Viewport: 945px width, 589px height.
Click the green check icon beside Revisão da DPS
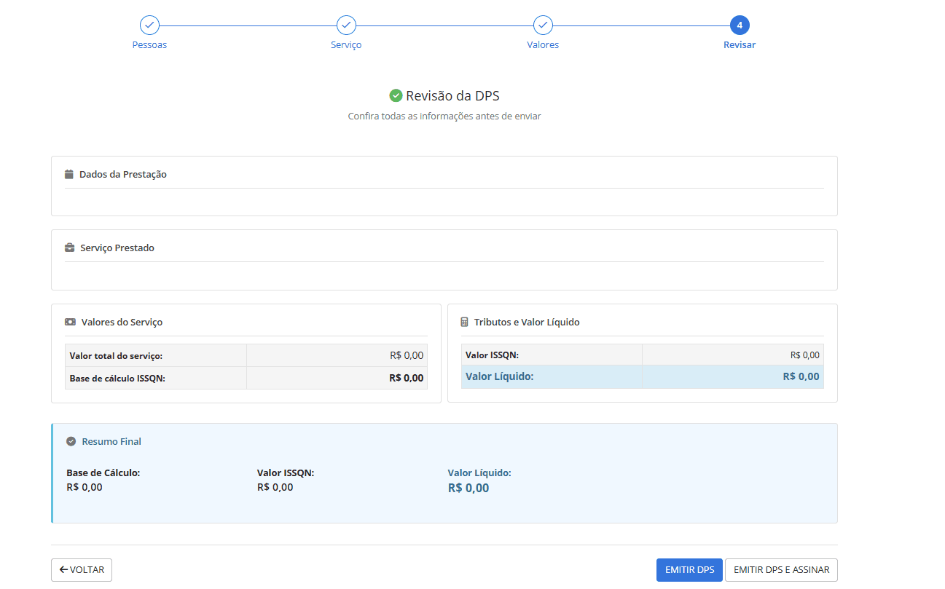pos(396,96)
